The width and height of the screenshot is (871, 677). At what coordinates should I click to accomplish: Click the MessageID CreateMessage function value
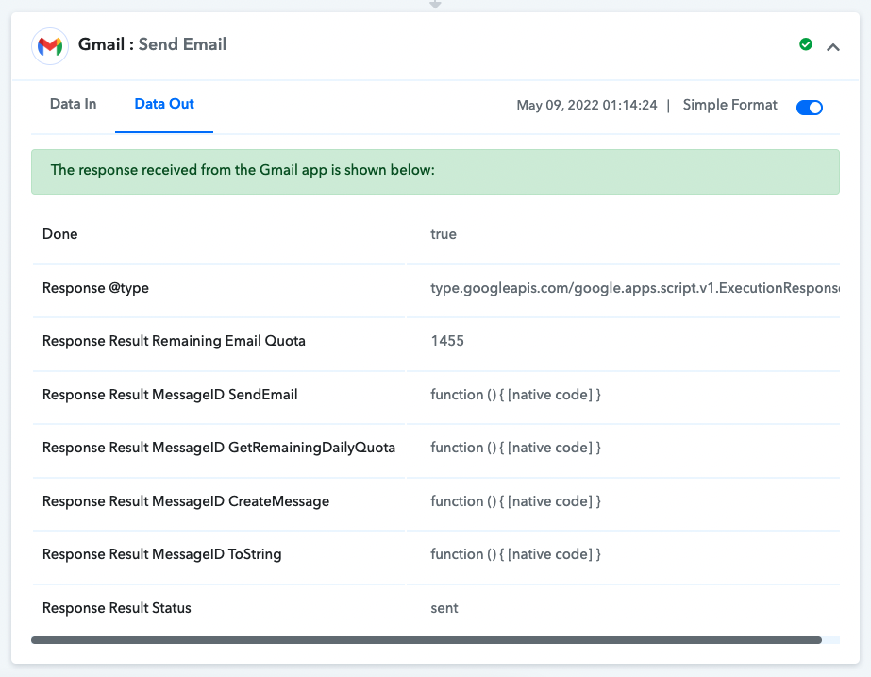point(515,501)
